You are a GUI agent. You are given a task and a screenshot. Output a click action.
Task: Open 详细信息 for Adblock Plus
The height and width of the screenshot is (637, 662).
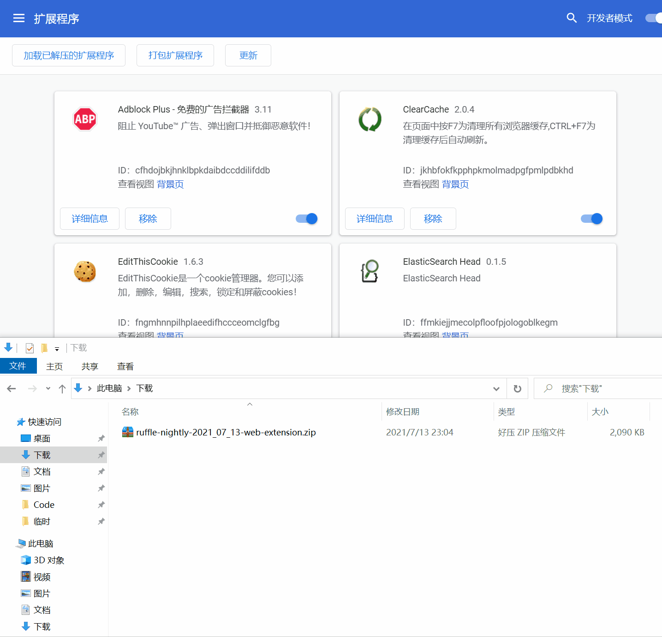(90, 219)
